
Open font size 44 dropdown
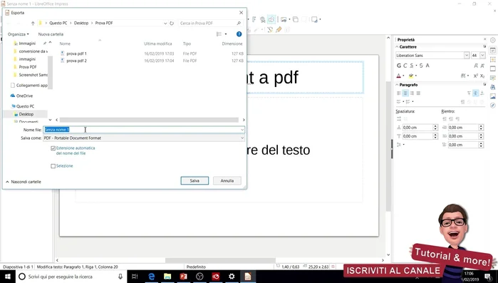(483, 56)
